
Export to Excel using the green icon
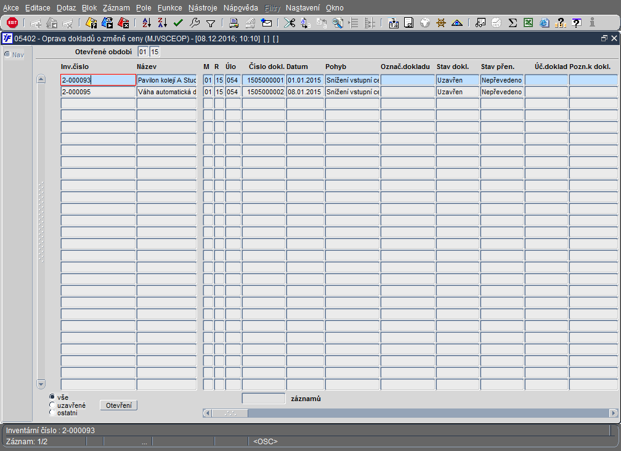(x=528, y=23)
